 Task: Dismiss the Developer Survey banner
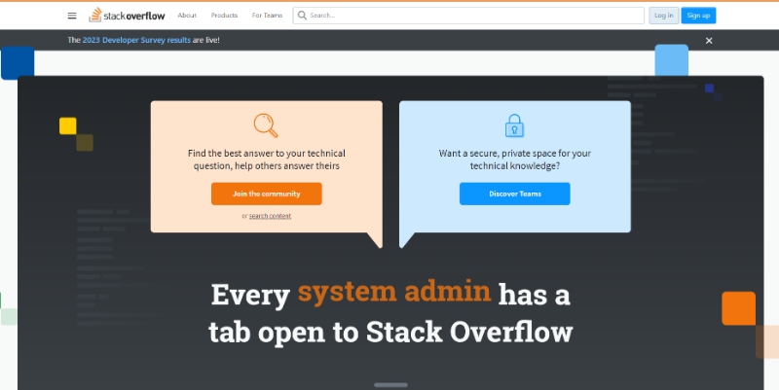709,41
